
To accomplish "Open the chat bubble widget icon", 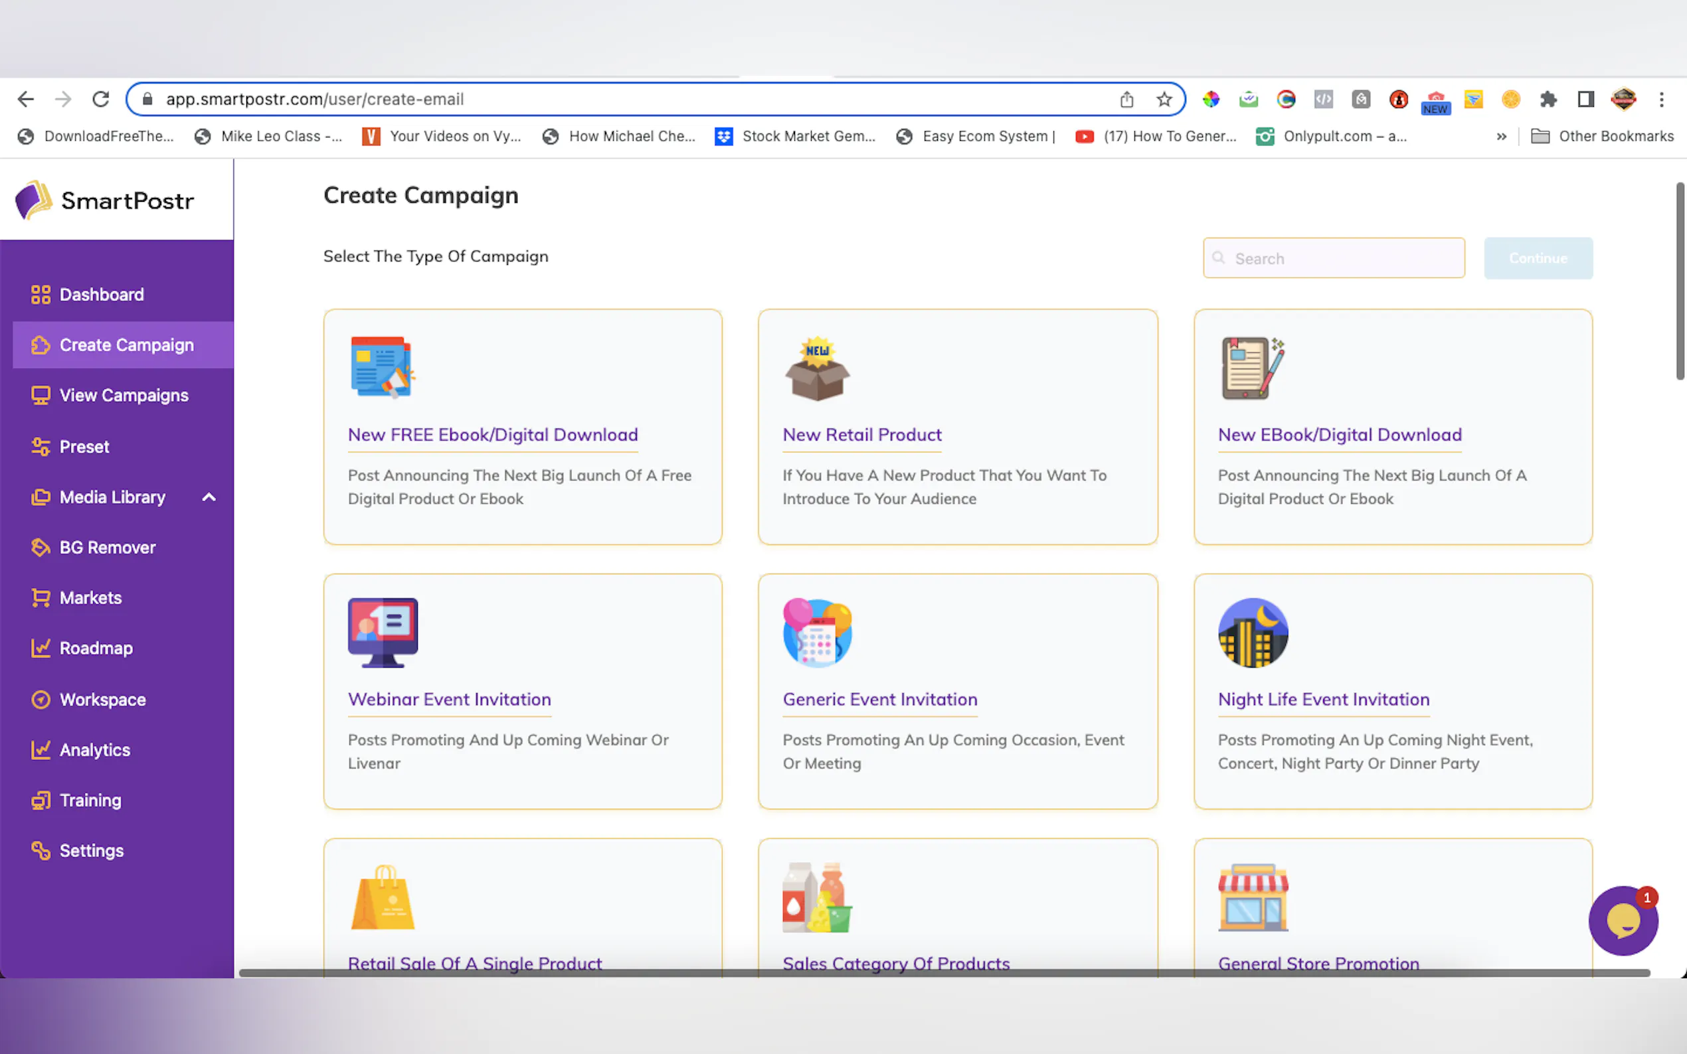I will (x=1622, y=921).
